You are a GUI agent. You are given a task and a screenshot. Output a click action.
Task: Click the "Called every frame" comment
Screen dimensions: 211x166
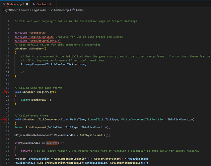coord(31,116)
